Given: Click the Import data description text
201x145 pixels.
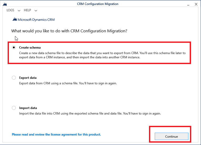Looking at the screenshot, I should coord(90,113).
